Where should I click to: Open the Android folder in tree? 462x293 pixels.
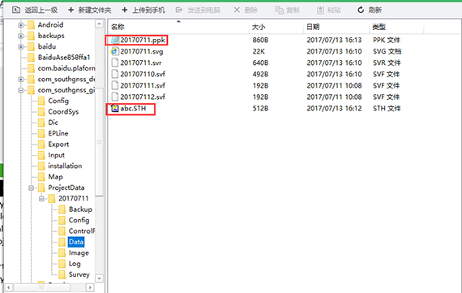(x=50, y=25)
